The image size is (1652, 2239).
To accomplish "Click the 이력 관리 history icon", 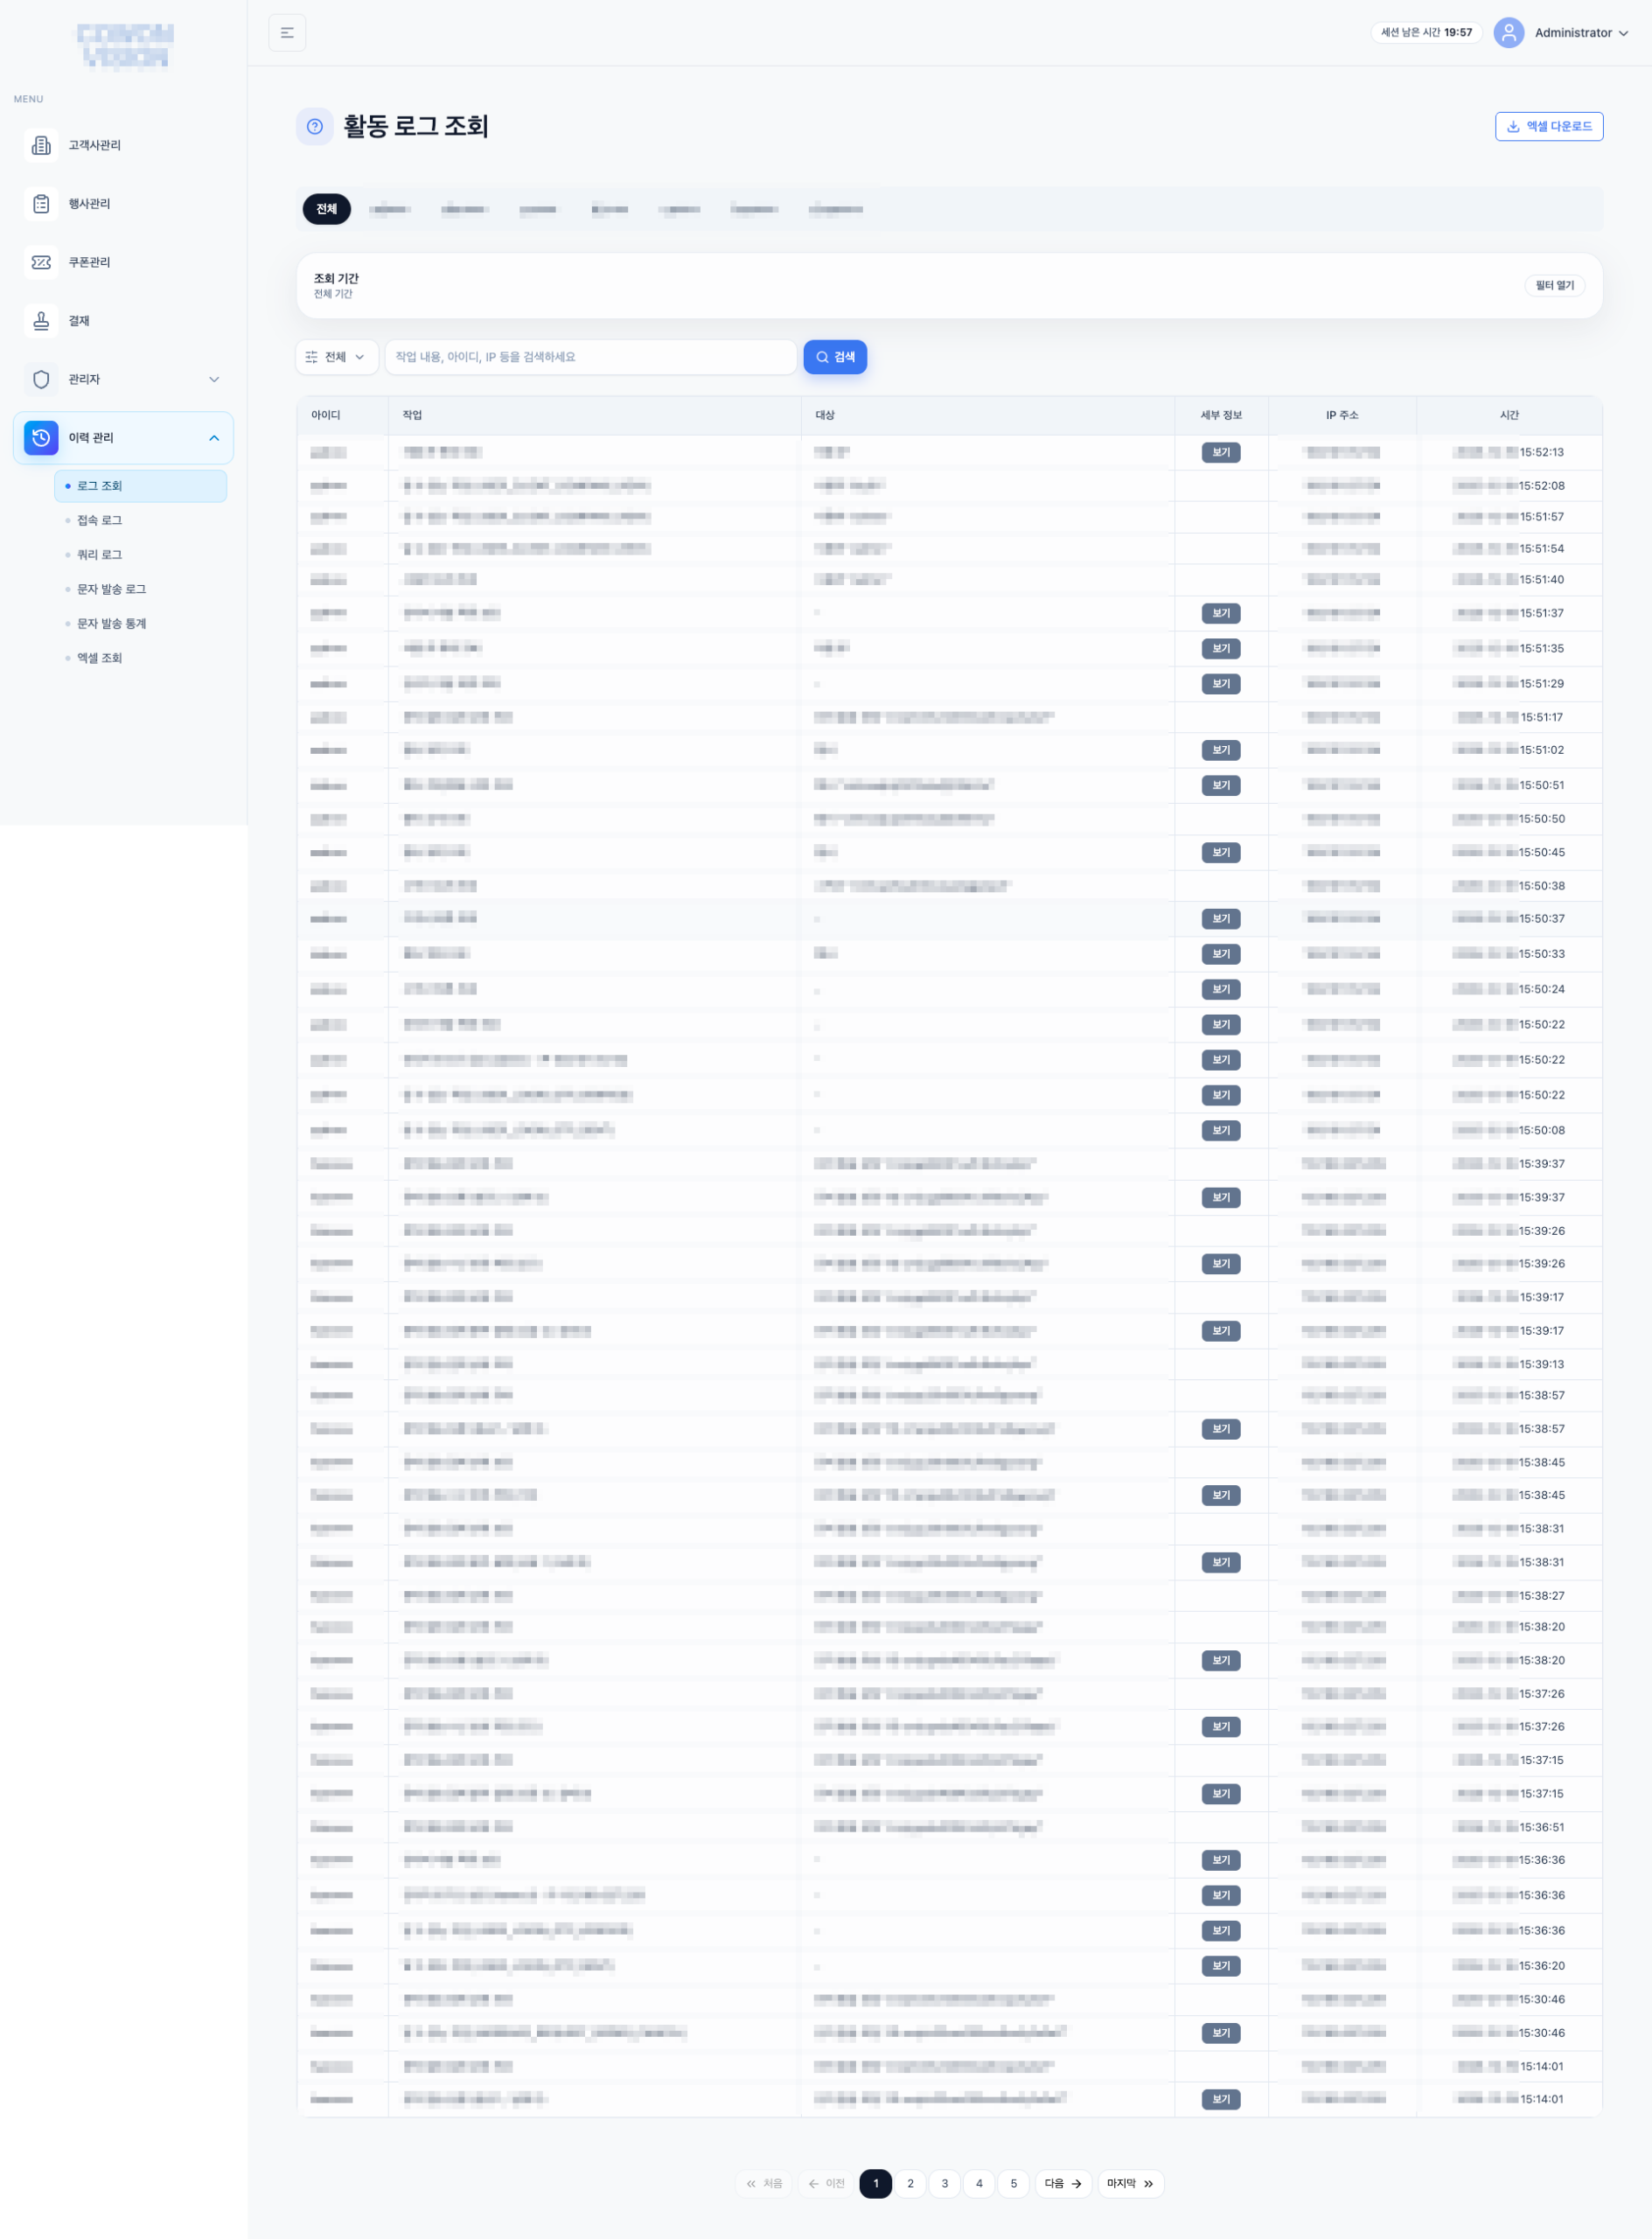I will [41, 438].
